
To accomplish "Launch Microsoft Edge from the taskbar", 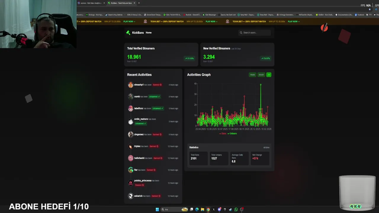I will [197, 209].
